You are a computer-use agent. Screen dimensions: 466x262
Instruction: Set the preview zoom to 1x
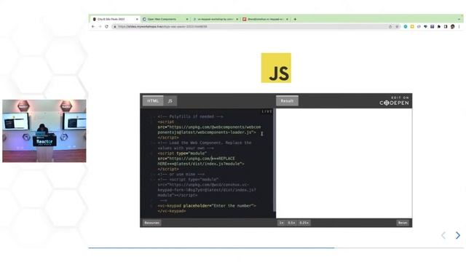pyautogui.click(x=282, y=223)
